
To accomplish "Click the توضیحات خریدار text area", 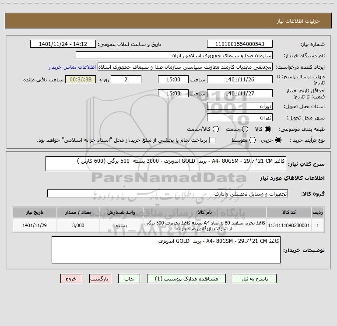I will pos(166,250).
